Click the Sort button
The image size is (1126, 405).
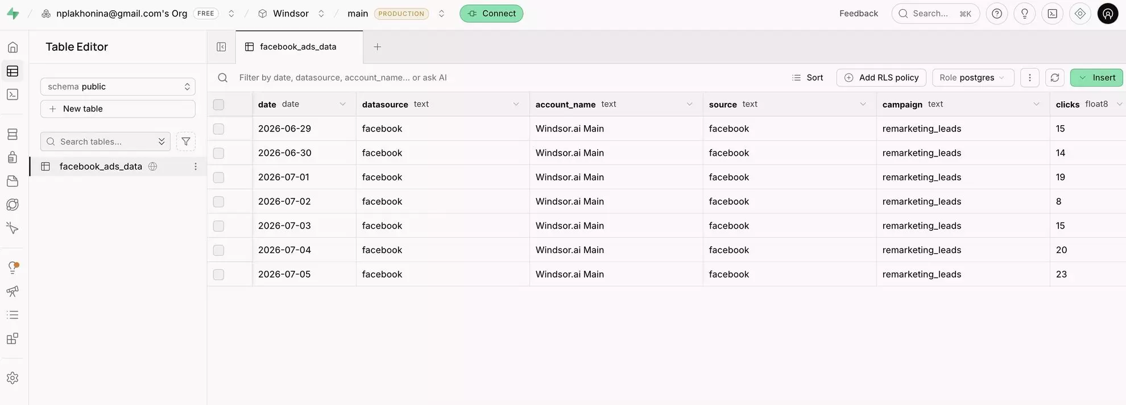(x=808, y=78)
